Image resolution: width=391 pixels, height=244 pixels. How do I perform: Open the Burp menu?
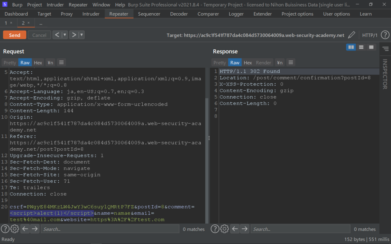click(17, 5)
